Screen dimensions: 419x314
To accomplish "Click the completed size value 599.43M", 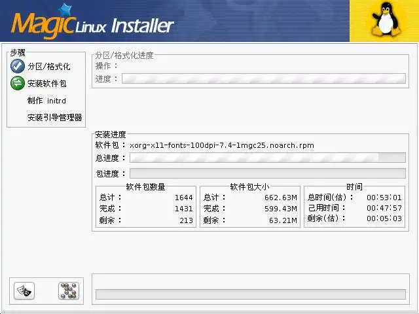I will click(281, 209).
